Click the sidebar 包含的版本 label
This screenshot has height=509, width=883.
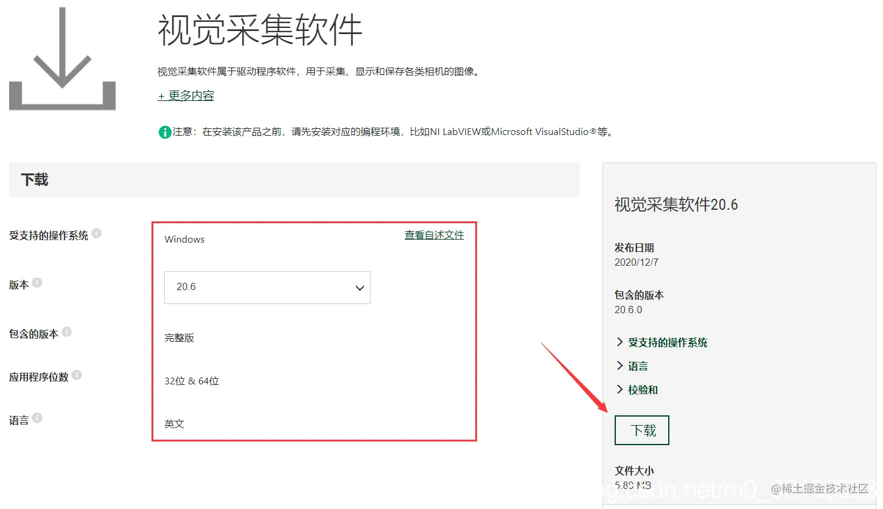(639, 296)
